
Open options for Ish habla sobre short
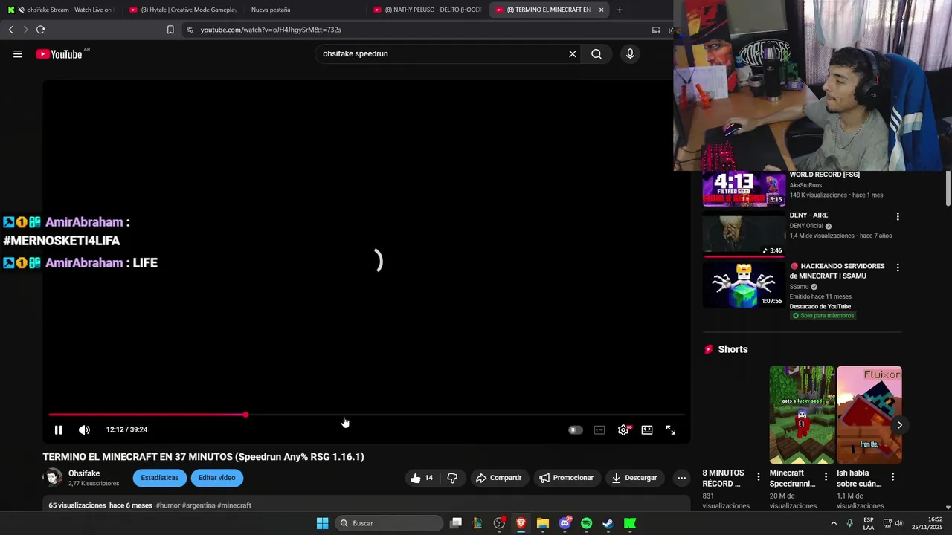coord(892,476)
